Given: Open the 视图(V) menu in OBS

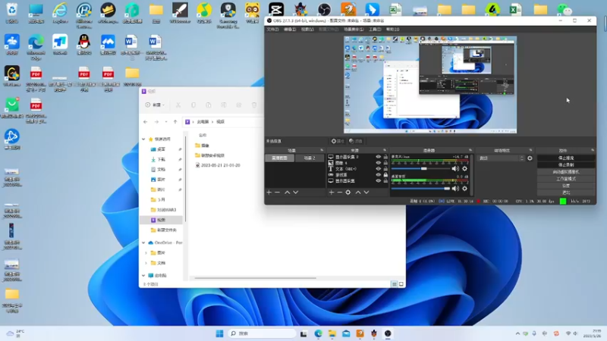Looking at the screenshot, I should [x=307, y=30].
